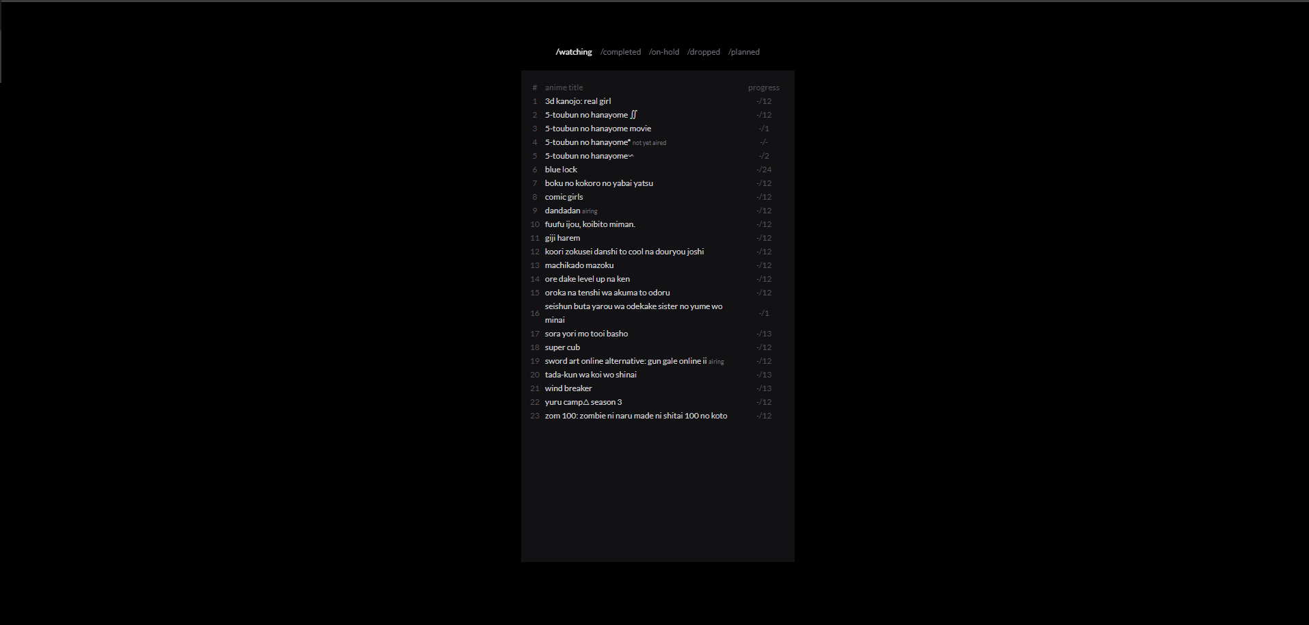Open 5-toubun no hanayome ∬ entry
This screenshot has width=1309, height=625.
591,115
